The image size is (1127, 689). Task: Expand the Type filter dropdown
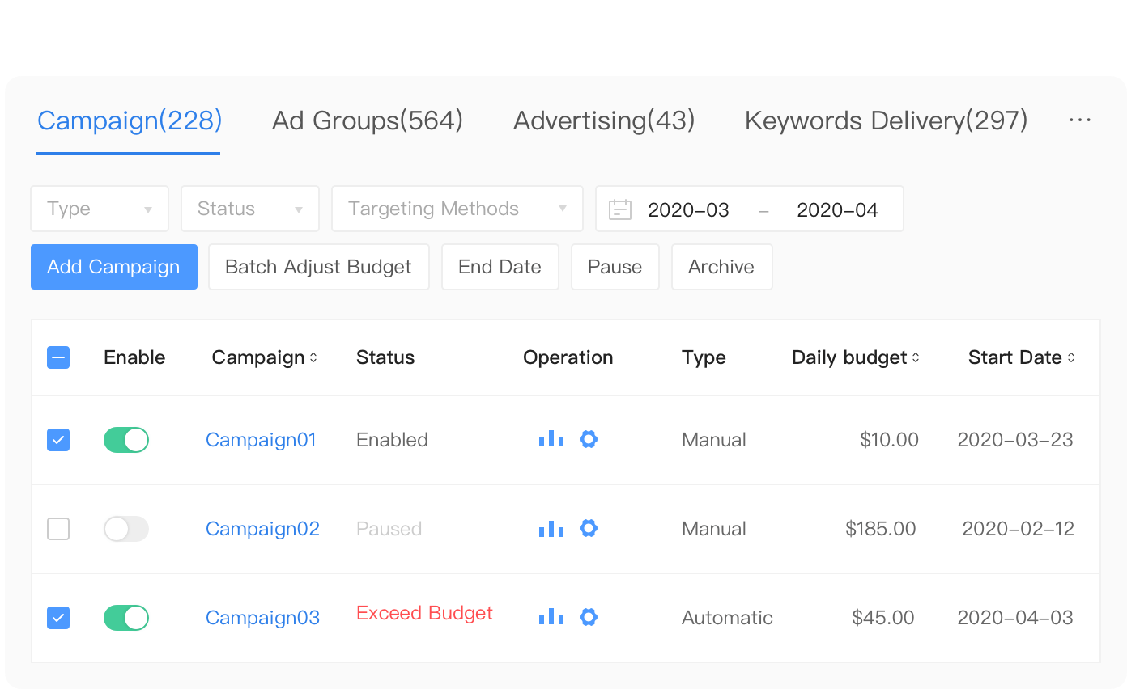point(100,209)
